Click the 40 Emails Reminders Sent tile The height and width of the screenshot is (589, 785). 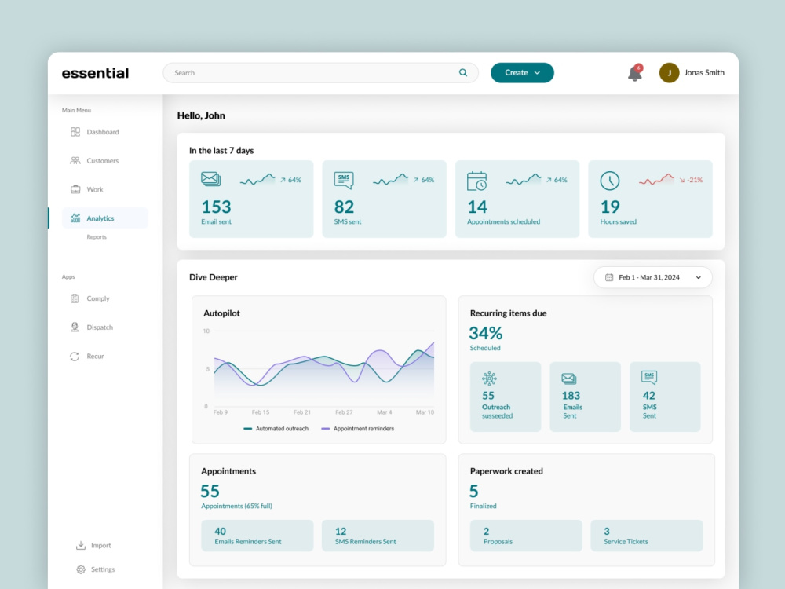257,536
